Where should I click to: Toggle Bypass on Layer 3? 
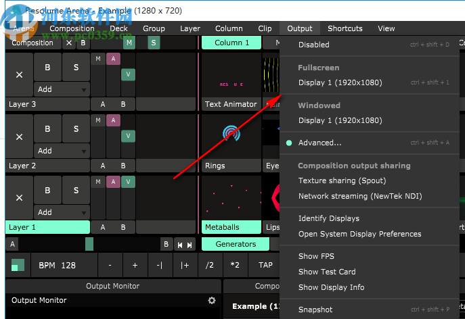coord(47,68)
